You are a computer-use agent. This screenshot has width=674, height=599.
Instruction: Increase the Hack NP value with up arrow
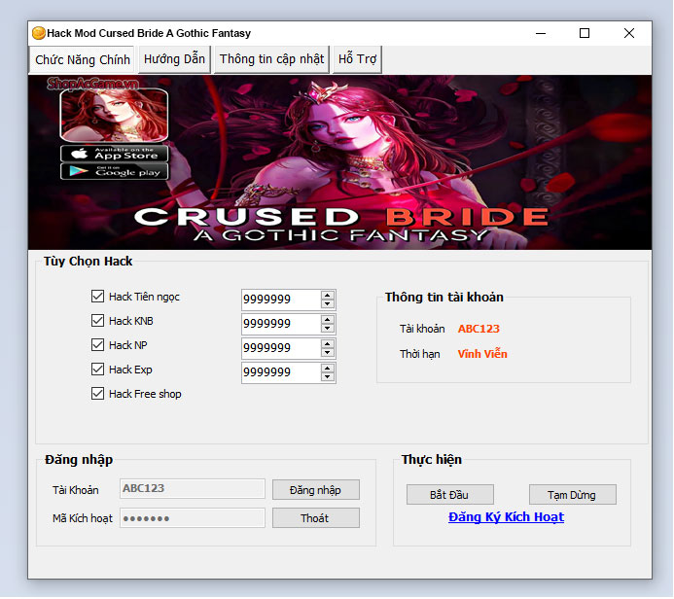328,344
